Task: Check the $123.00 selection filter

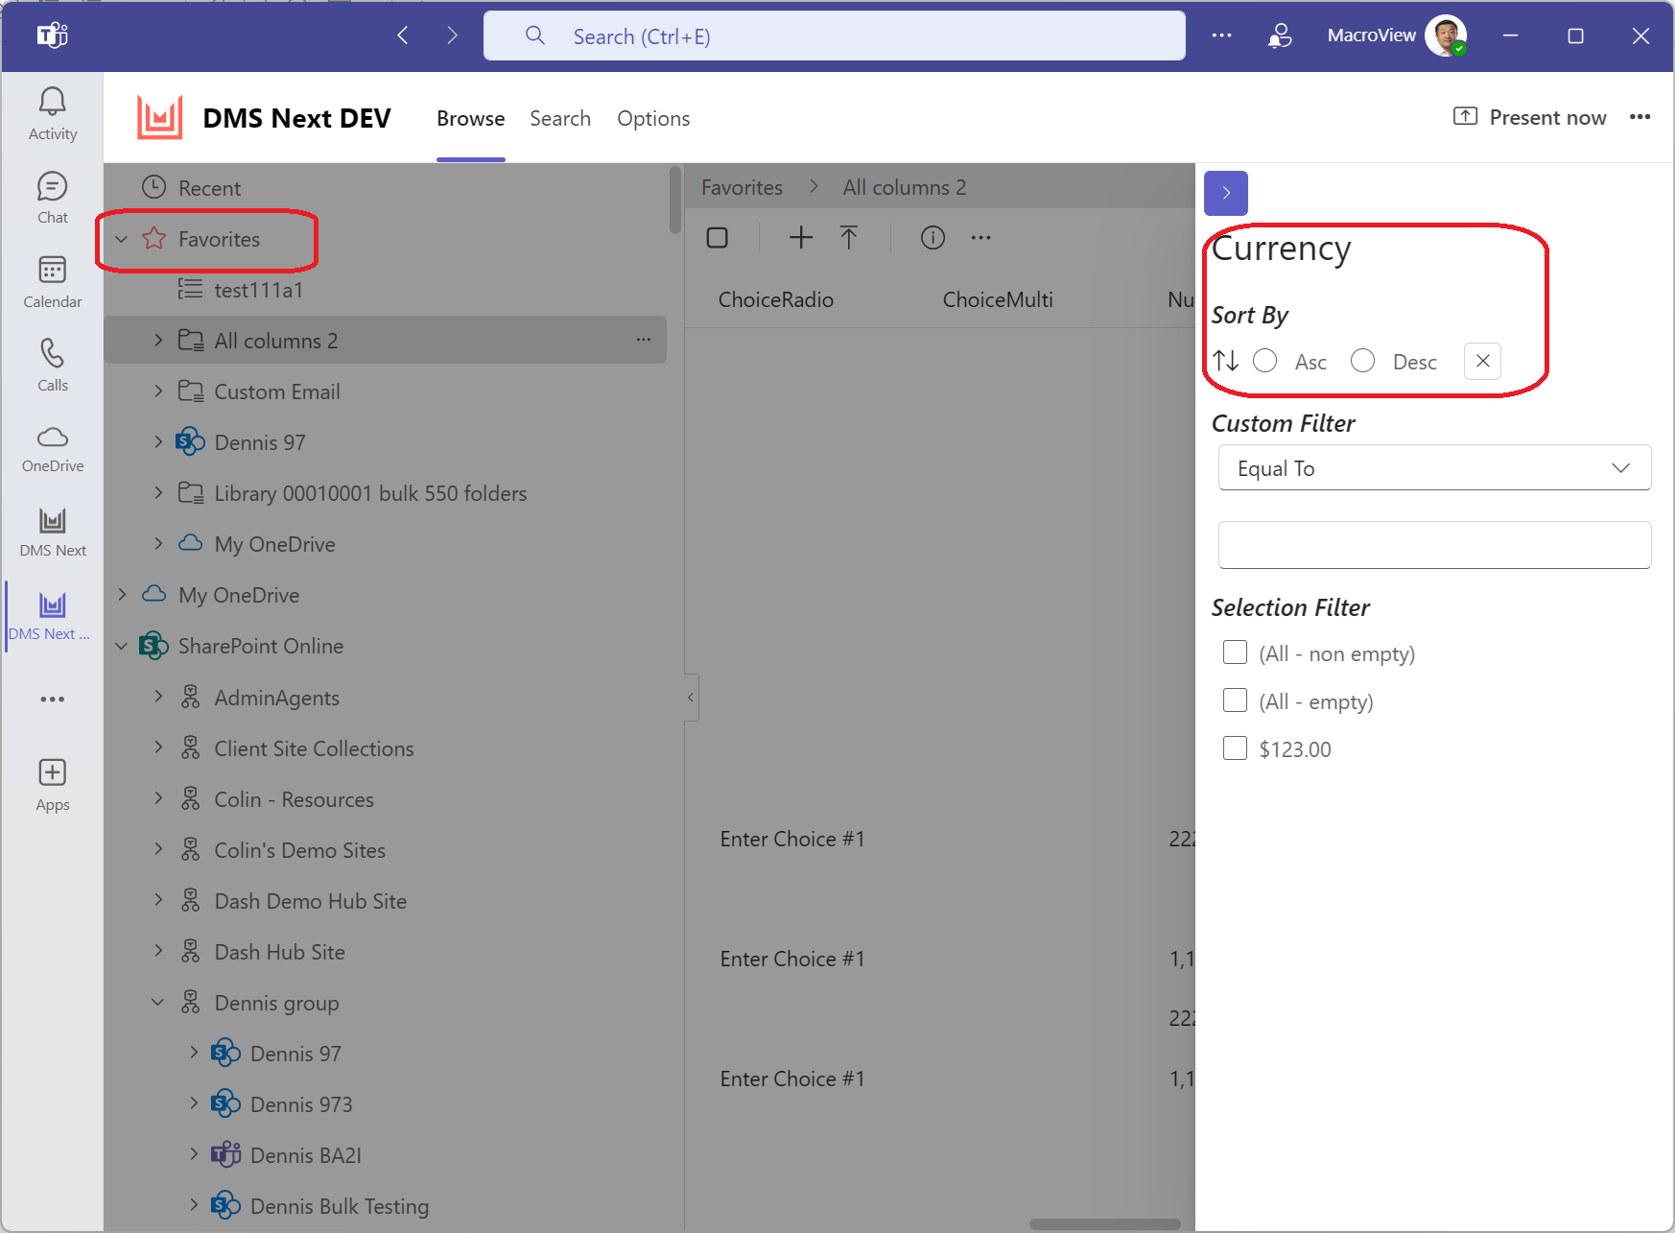Action: pos(1235,748)
